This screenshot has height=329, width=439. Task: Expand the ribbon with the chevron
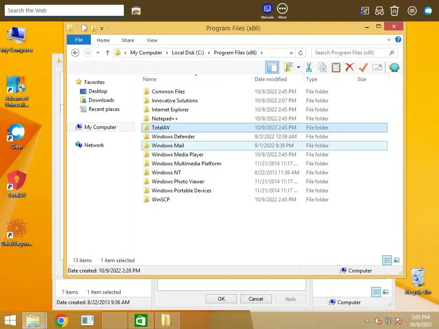click(388, 40)
